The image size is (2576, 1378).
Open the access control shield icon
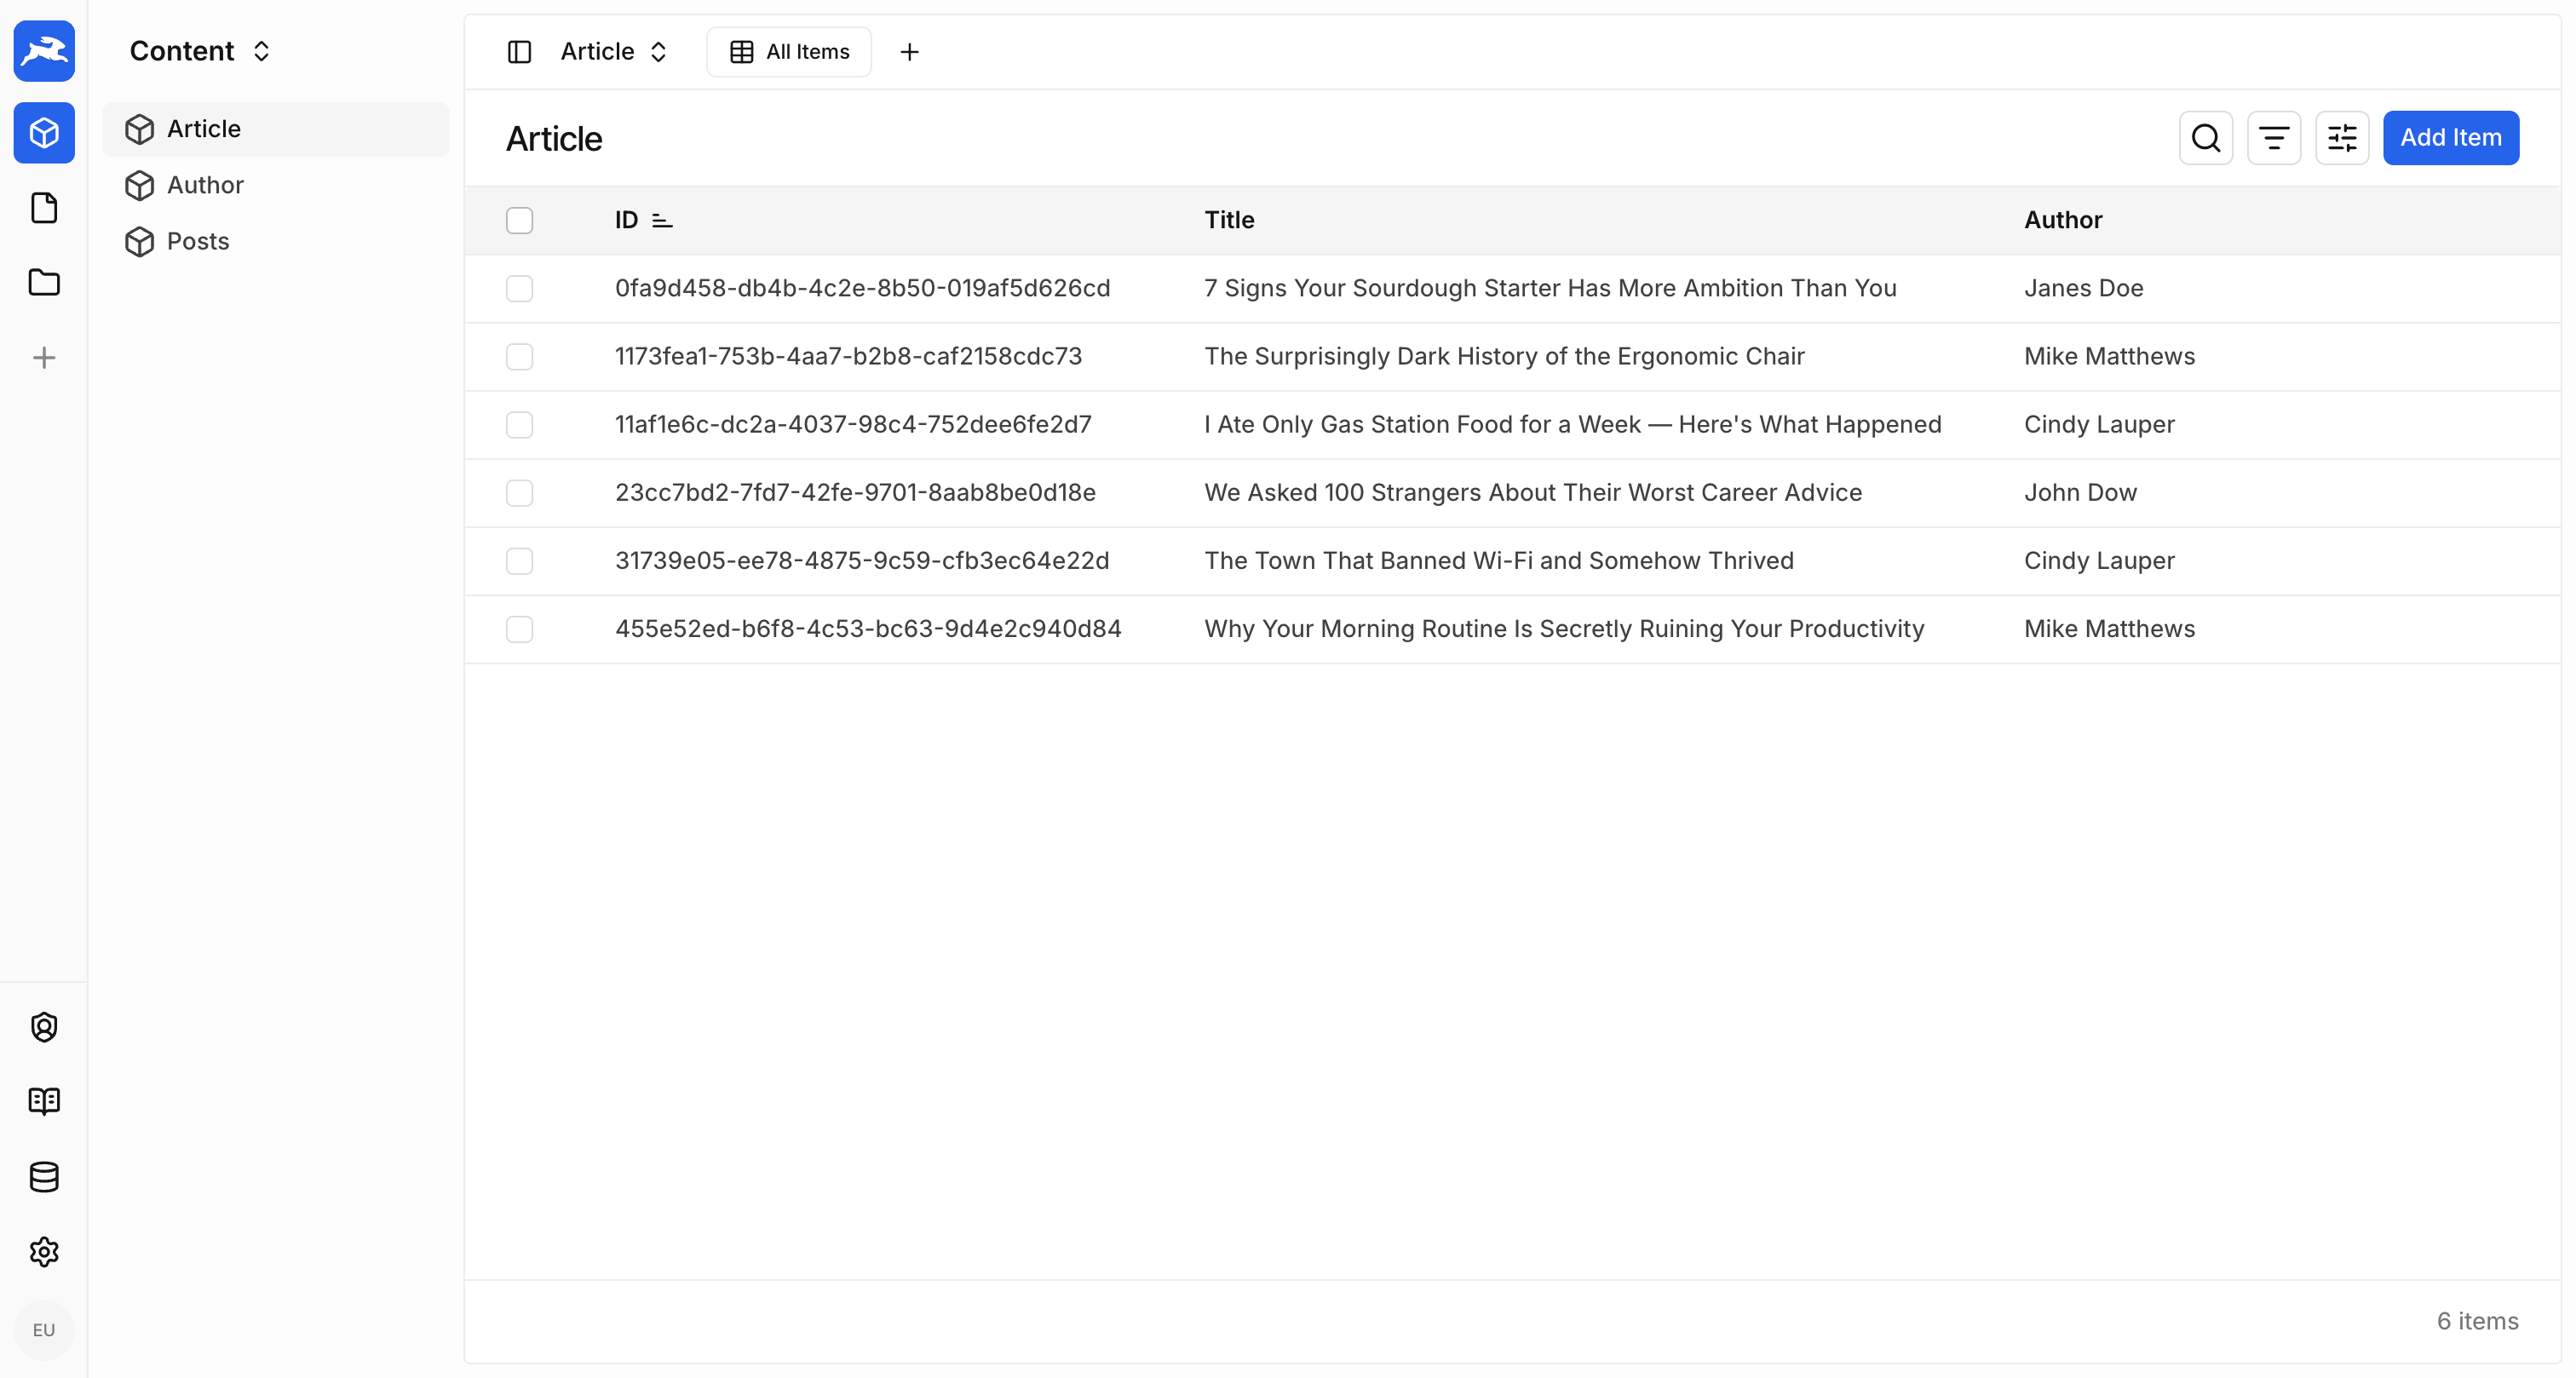tap(44, 1027)
